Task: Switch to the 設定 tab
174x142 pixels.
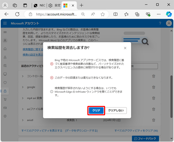Action: pyautogui.click(x=54, y=5)
